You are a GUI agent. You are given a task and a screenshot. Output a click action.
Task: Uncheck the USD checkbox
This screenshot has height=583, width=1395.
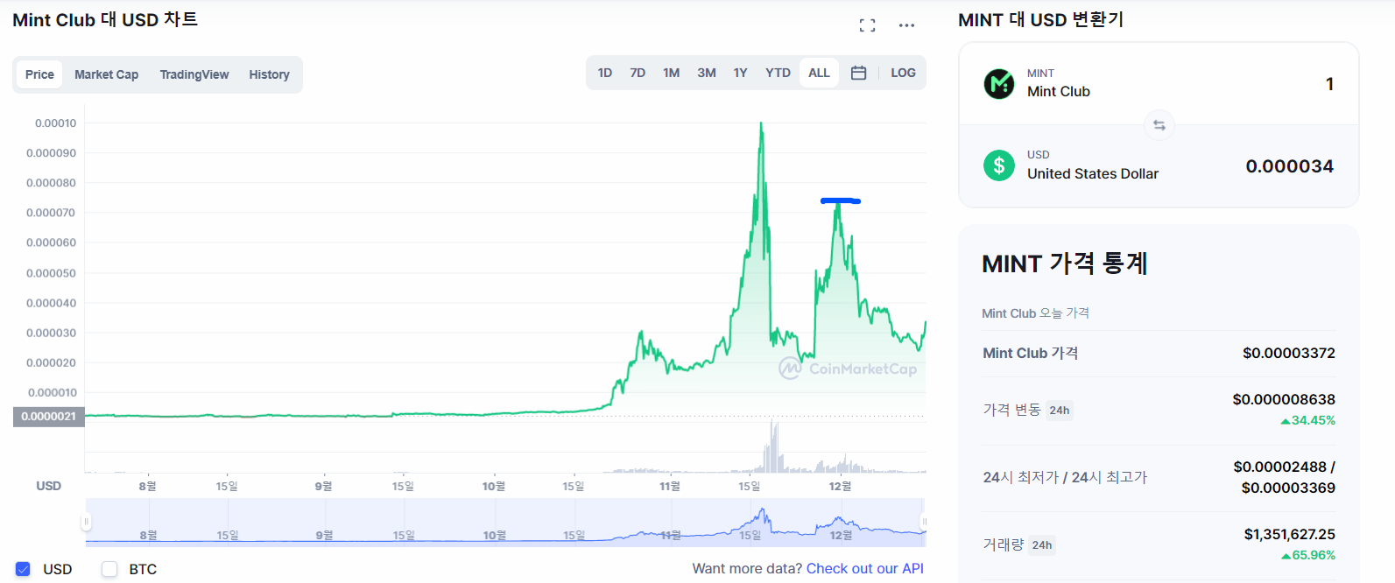point(23,569)
